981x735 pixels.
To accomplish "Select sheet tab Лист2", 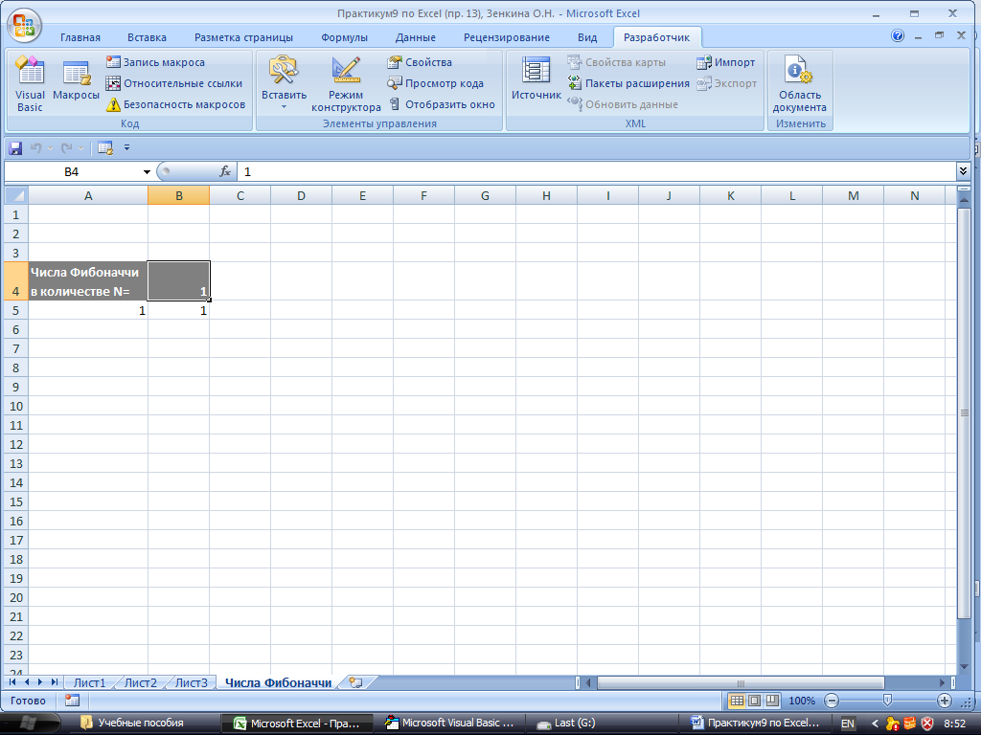I will click(140, 682).
